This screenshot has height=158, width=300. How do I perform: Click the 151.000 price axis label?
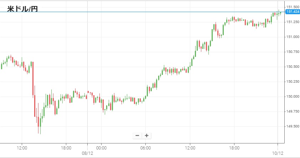pyautogui.click(x=293, y=37)
